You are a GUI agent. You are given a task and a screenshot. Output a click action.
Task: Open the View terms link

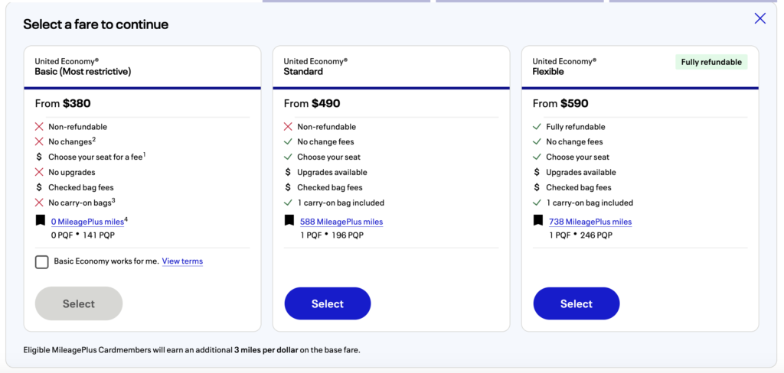pyautogui.click(x=182, y=261)
